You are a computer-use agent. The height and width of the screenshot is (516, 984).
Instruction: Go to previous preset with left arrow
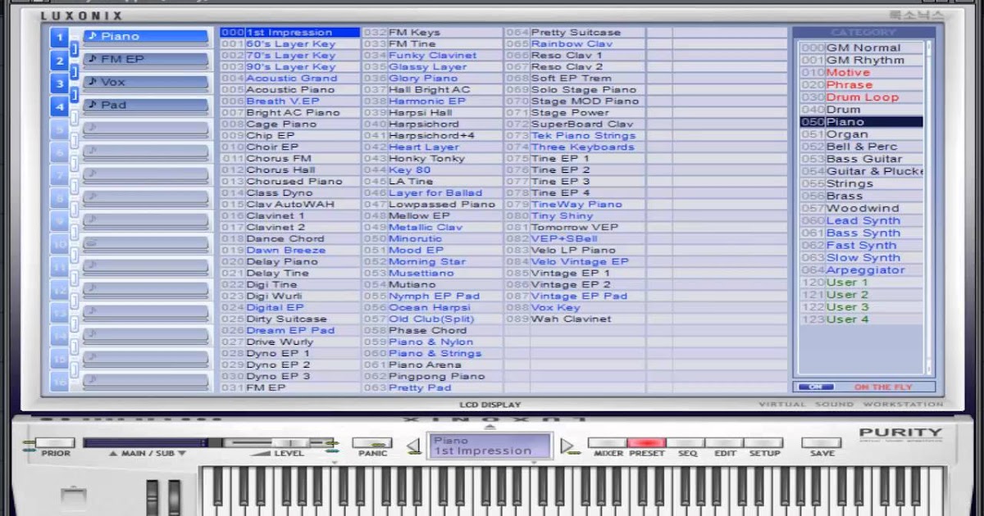[x=414, y=446]
